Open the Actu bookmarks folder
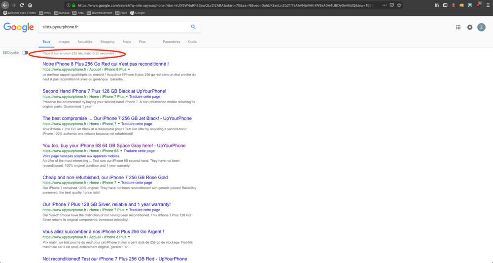This screenshot has height=263, width=493. [78, 13]
